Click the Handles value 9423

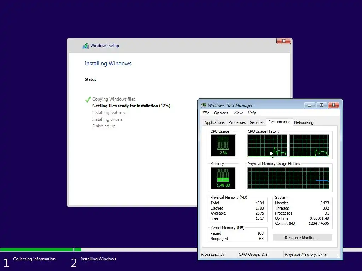(325, 203)
